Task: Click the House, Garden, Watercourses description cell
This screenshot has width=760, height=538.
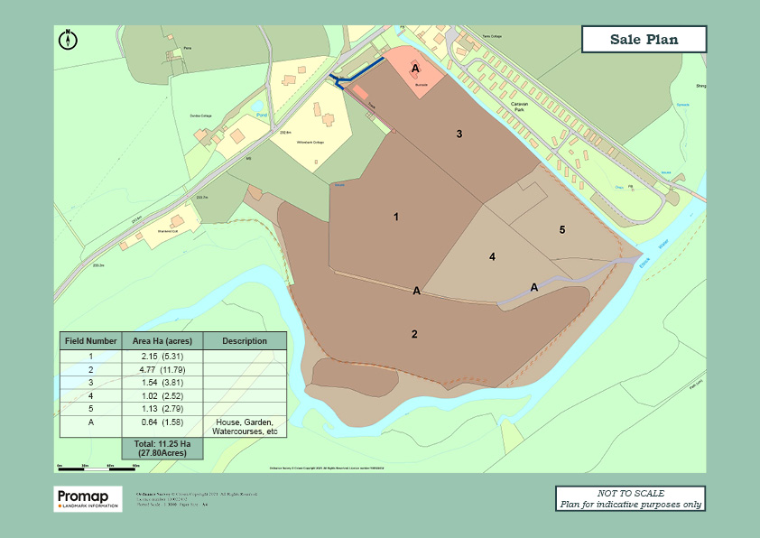Action: (245, 427)
